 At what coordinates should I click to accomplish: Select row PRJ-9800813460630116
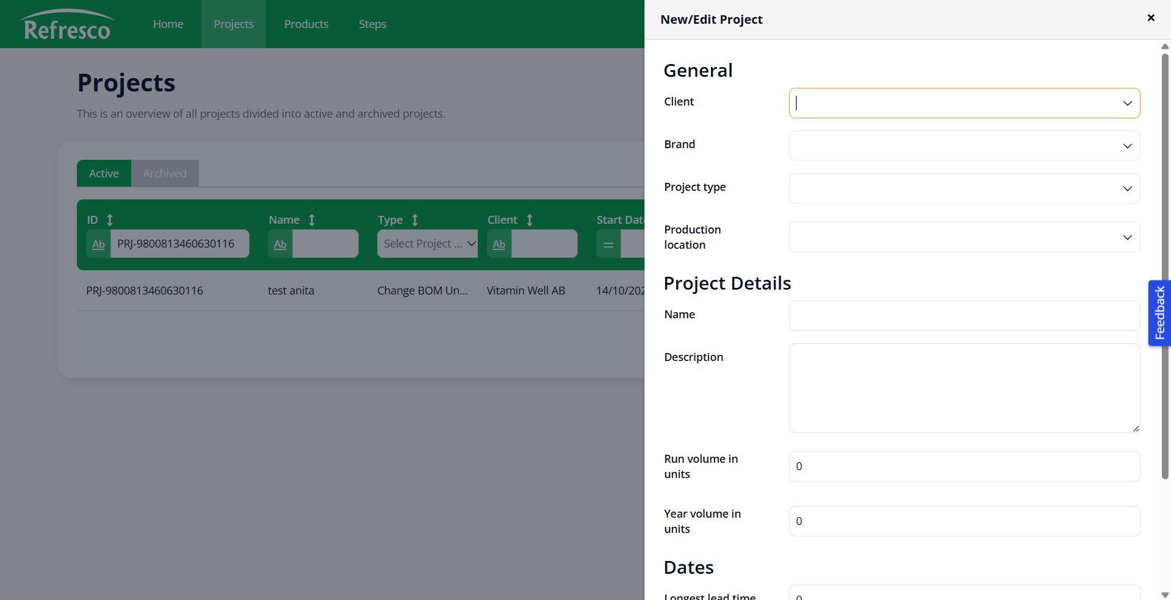pyautogui.click(x=361, y=291)
